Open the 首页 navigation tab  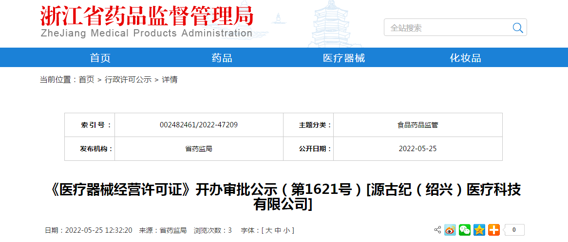pyautogui.click(x=100, y=58)
